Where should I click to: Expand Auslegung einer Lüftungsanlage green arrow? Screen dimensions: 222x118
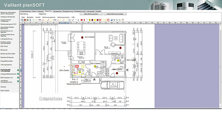click(18, 70)
